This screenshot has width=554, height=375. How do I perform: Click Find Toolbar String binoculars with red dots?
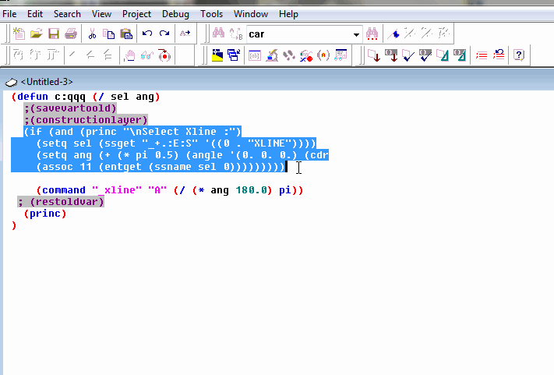(372, 34)
